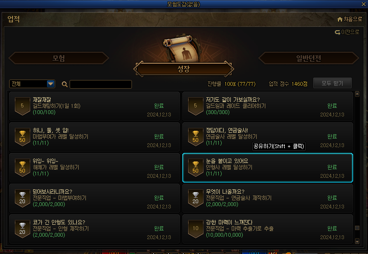This screenshot has width=368, height=254.
Task: Click the achievement search input field
Action: click(x=101, y=84)
